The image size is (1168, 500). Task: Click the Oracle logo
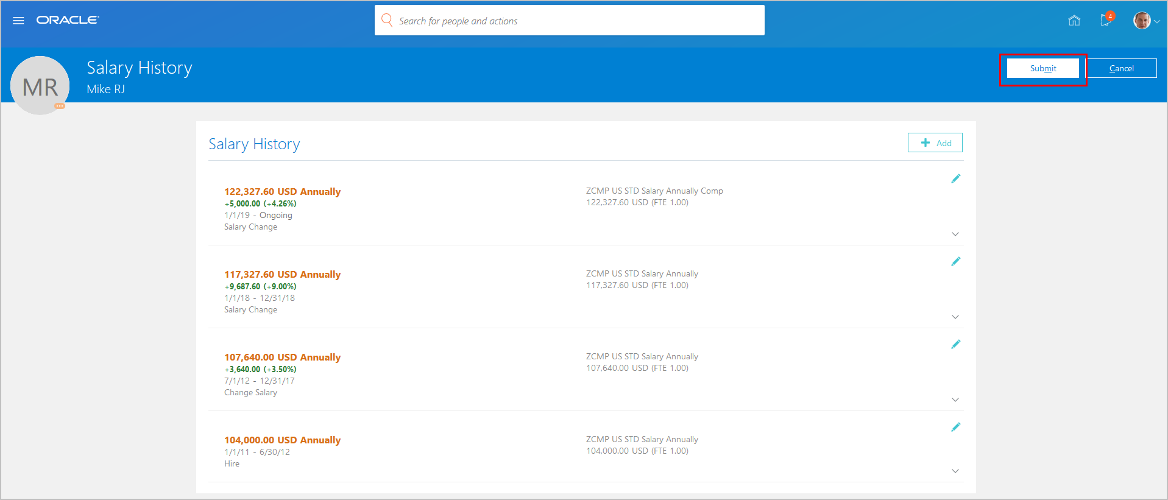[67, 20]
